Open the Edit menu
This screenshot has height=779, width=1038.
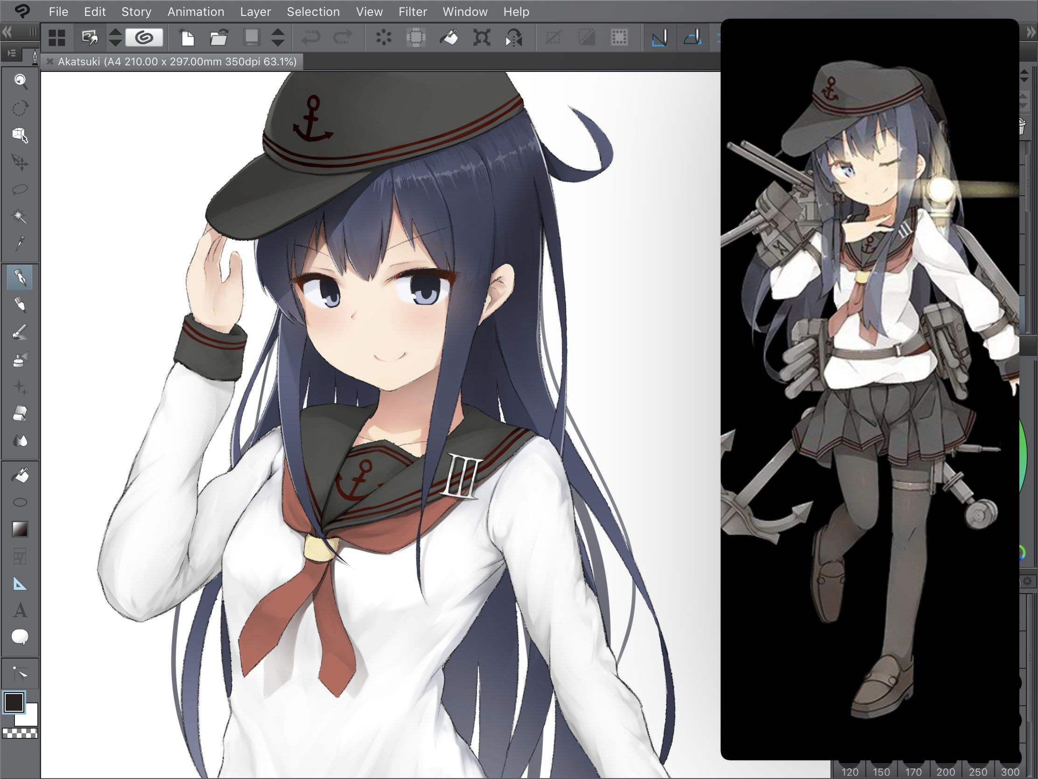(x=95, y=12)
